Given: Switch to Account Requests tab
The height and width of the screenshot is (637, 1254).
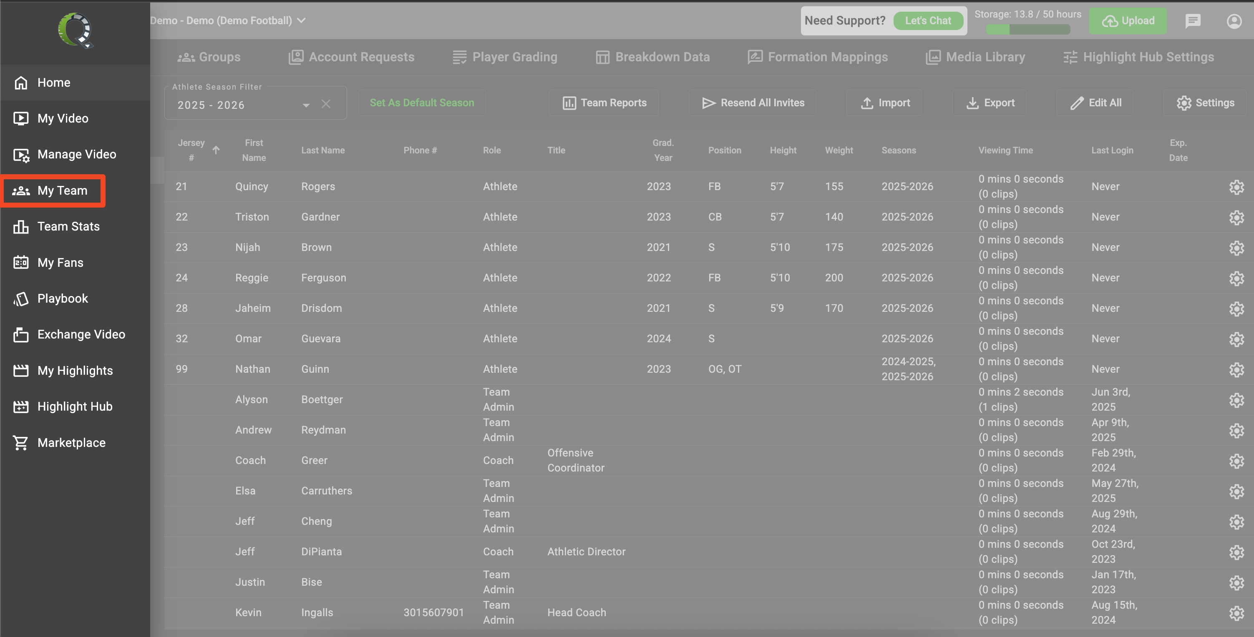Looking at the screenshot, I should click(351, 57).
